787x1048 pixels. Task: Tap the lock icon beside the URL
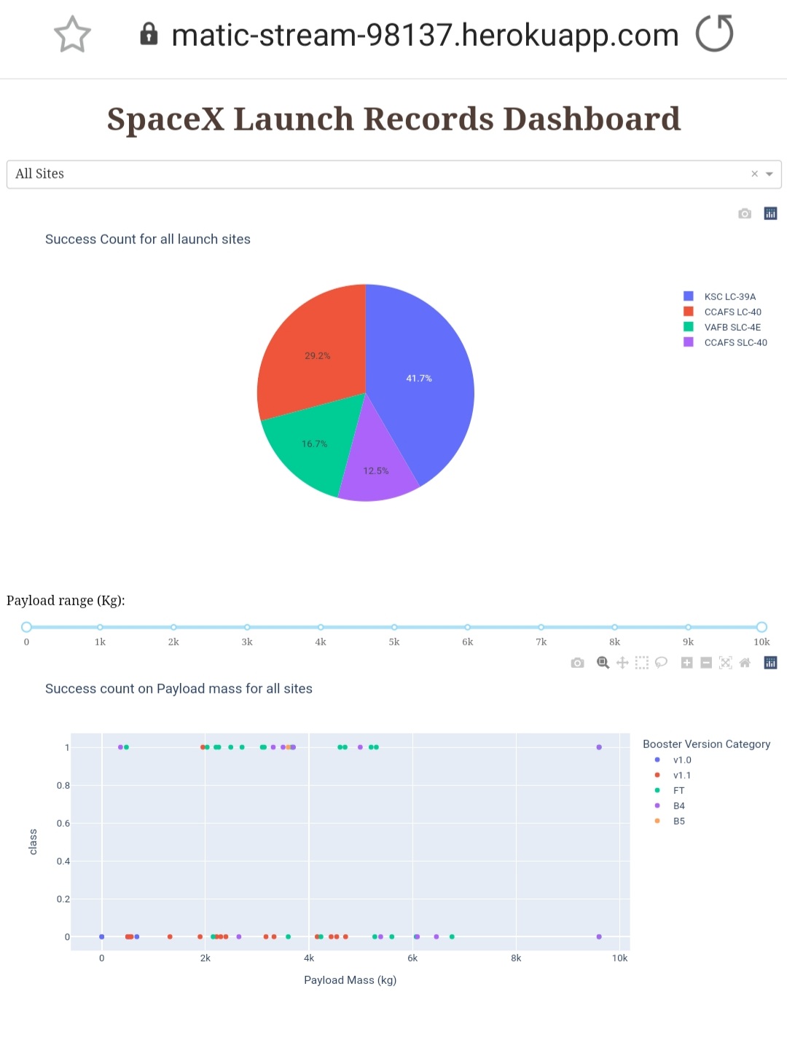pos(149,34)
